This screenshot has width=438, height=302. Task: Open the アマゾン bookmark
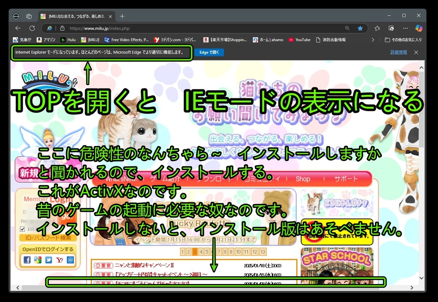(46, 40)
